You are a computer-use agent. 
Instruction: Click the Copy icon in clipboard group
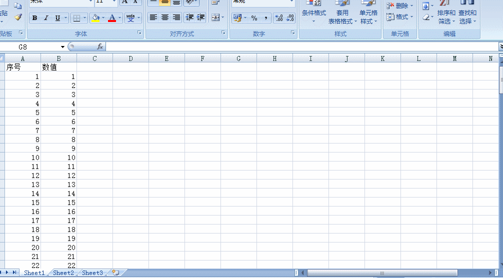[18, 6]
